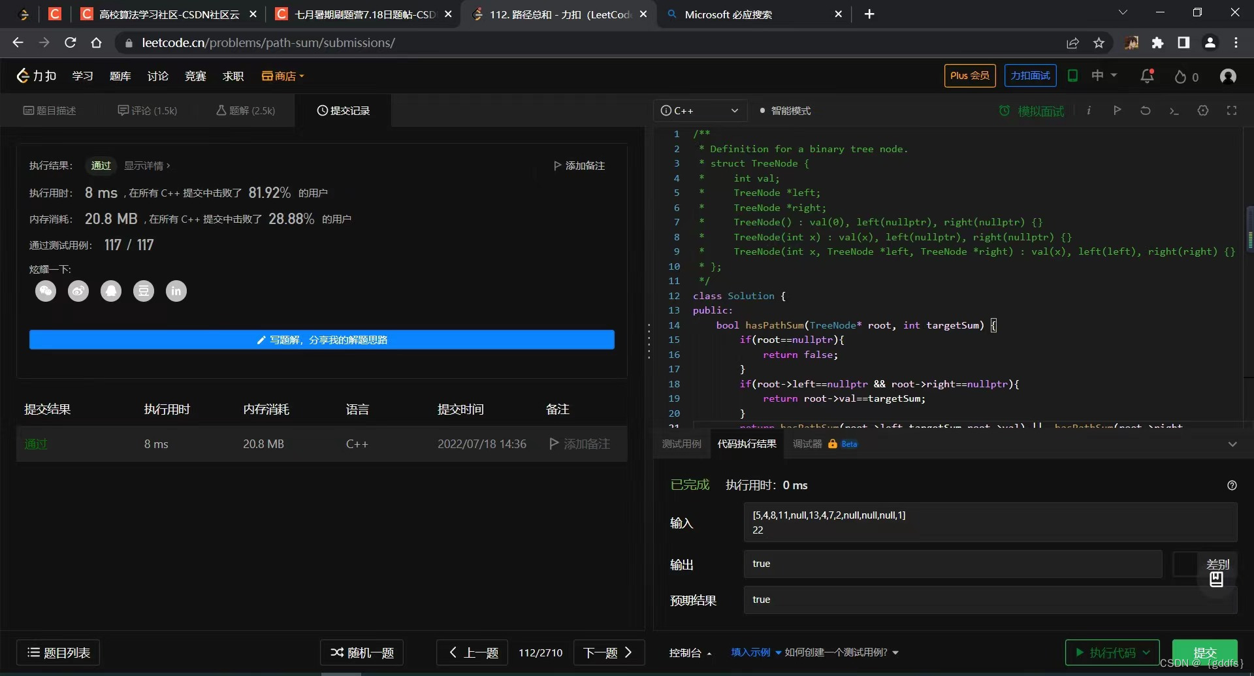Expand the 控制台 console
The width and height of the screenshot is (1254, 676).
tap(690, 652)
